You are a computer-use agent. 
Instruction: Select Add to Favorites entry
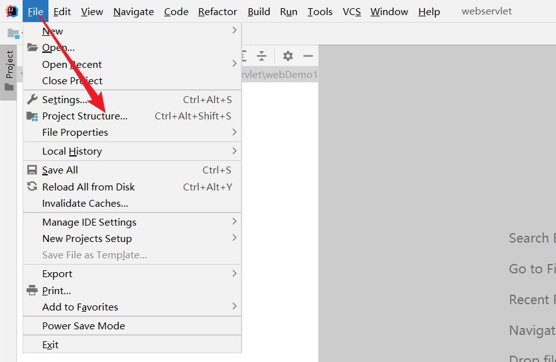[x=132, y=307]
